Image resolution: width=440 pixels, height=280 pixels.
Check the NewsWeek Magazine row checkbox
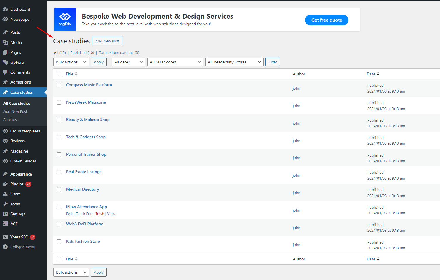[x=59, y=102]
